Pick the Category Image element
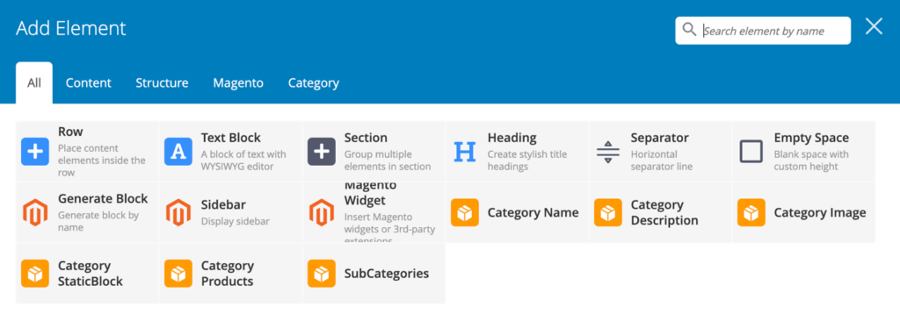900x321 pixels. 804,212
